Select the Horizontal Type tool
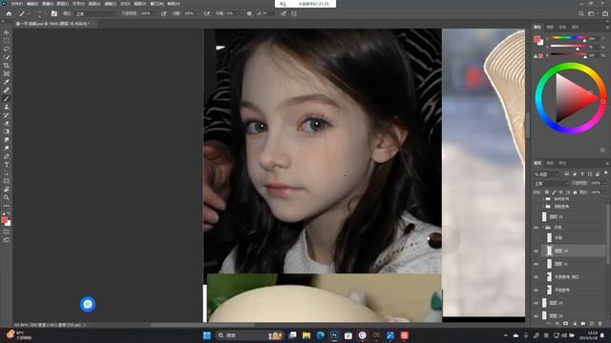This screenshot has height=343, width=611. coord(7,165)
